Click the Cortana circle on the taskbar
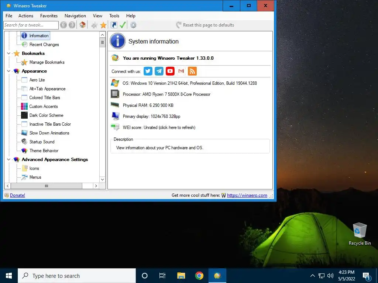 145,276
